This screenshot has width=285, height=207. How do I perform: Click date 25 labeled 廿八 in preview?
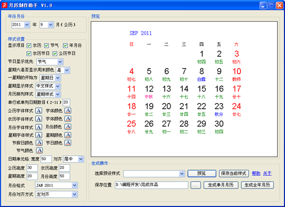131,127
